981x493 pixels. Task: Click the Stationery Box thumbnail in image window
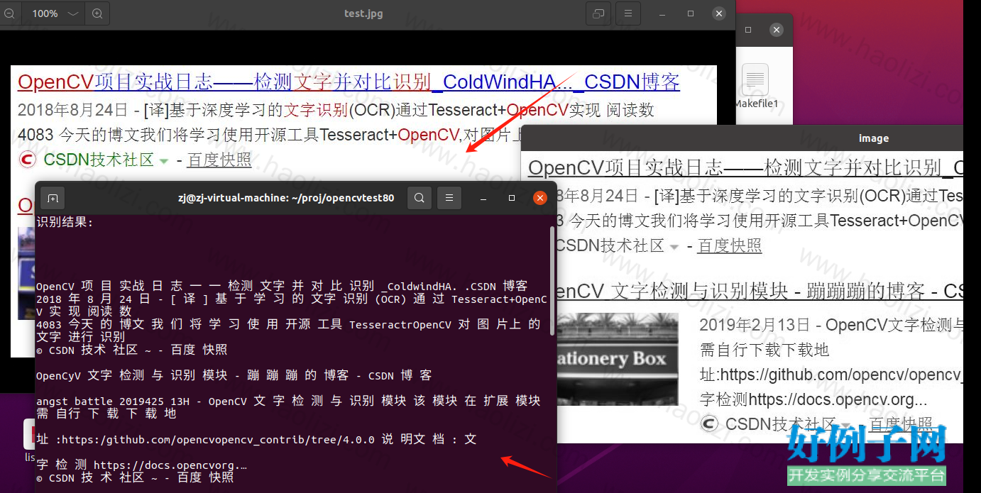(x=618, y=359)
